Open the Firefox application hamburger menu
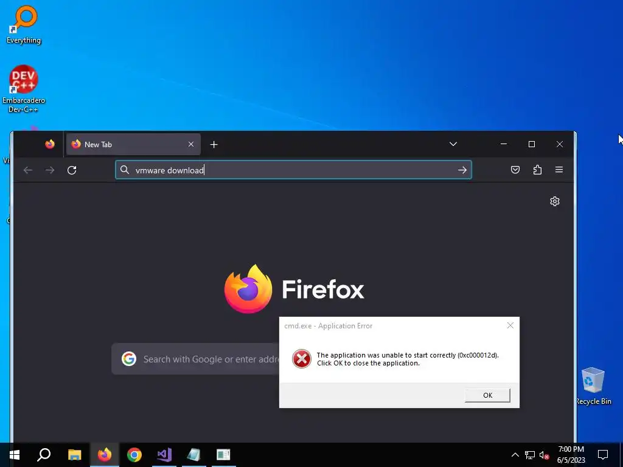The image size is (623, 467). point(559,170)
